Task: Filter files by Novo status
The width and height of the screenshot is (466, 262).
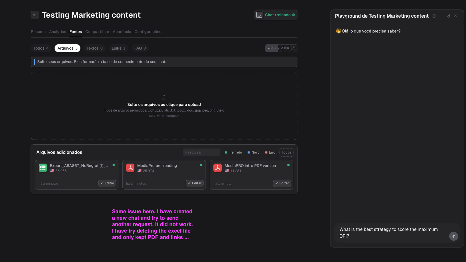Action: point(253,152)
